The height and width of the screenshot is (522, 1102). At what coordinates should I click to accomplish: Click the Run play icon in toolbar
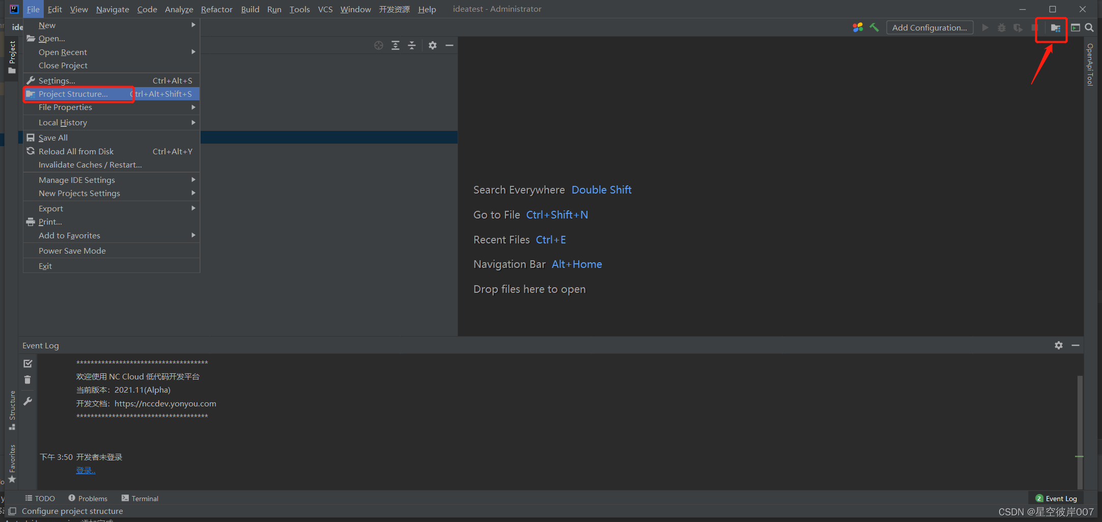985,28
